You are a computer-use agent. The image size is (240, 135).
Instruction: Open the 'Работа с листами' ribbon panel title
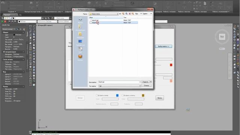tap(200, 12)
